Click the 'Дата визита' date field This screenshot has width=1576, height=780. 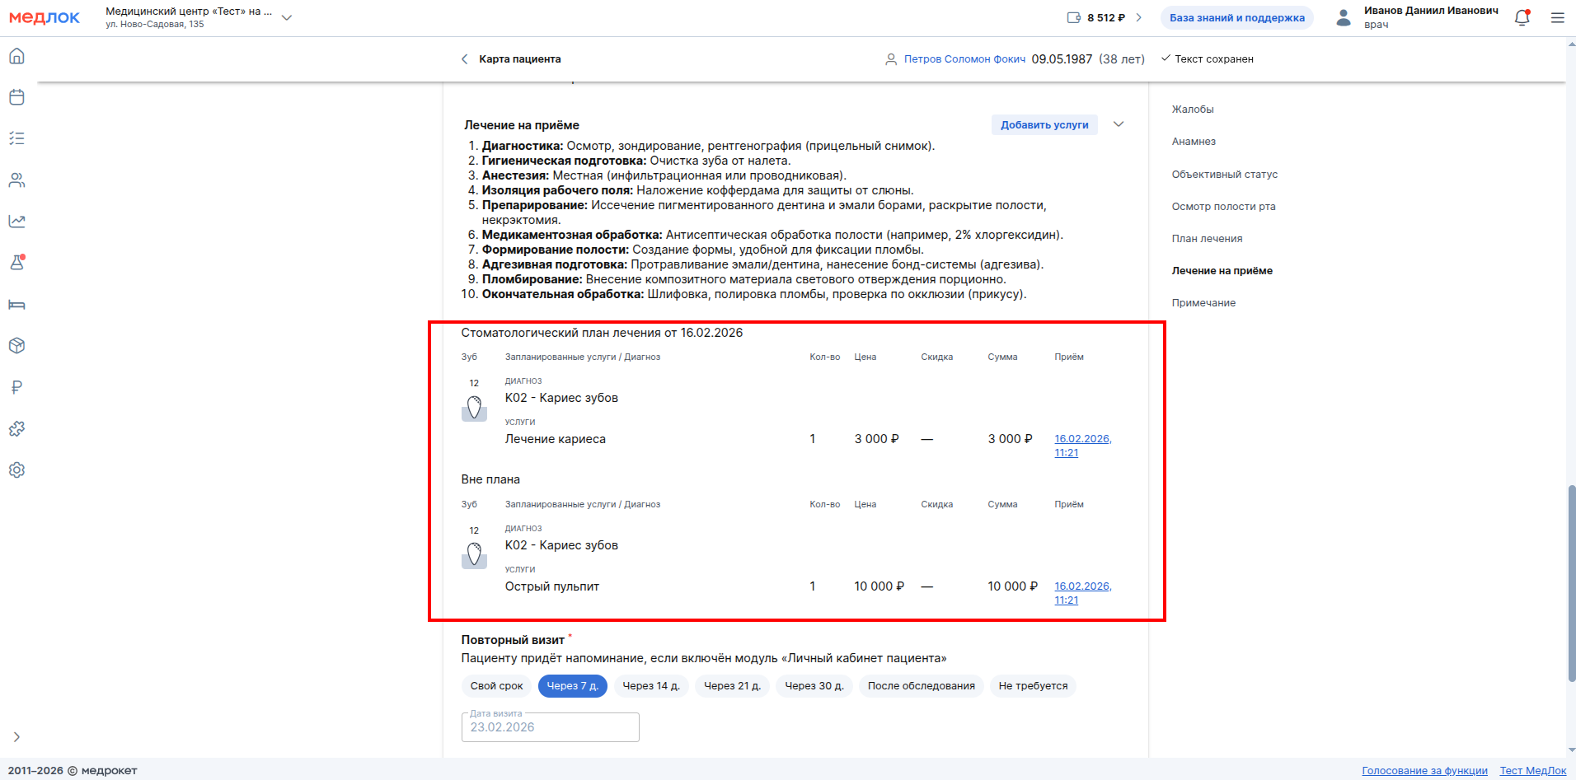pos(550,727)
